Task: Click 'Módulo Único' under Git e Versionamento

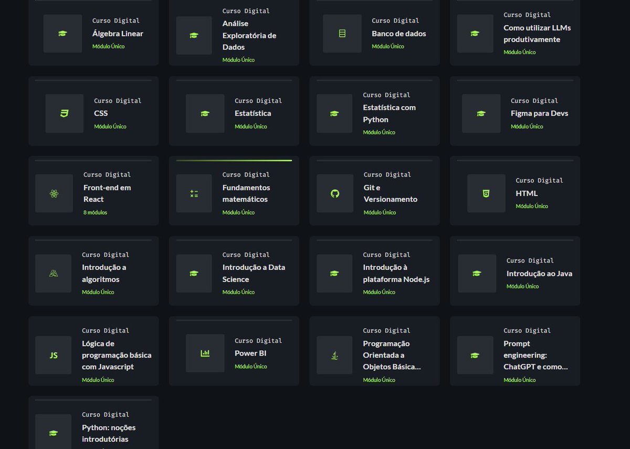Action: coord(380,213)
